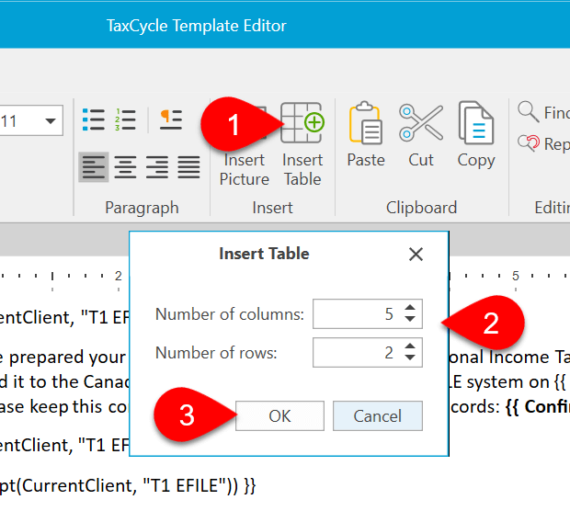
Task: Toggle paragraph direction formatting icon
Action: [171, 119]
